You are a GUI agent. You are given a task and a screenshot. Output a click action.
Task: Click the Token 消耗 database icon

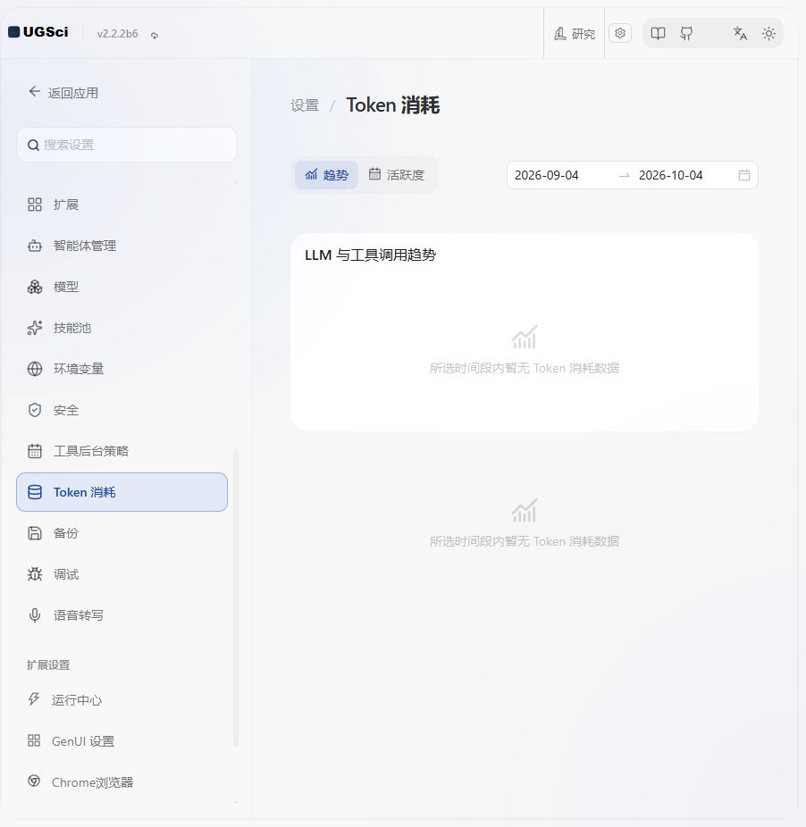point(35,492)
